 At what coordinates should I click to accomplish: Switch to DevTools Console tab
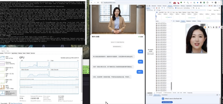point(159,6)
